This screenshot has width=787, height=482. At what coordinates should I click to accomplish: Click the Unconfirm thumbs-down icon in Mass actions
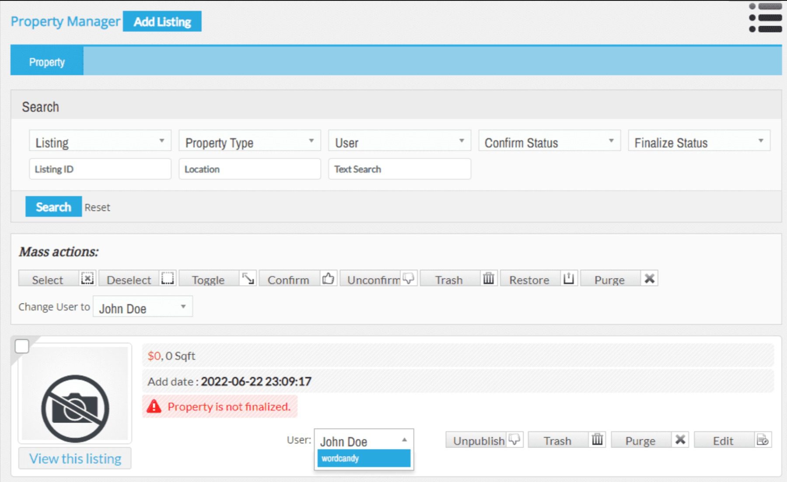[407, 277]
